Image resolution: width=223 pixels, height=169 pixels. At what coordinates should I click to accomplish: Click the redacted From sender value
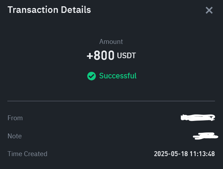198,118
